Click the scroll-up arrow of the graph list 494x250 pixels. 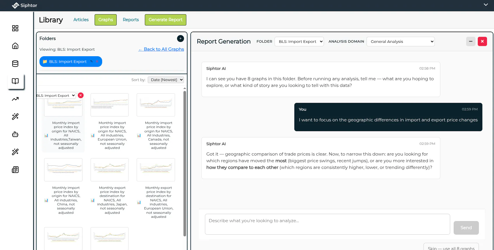185,88
